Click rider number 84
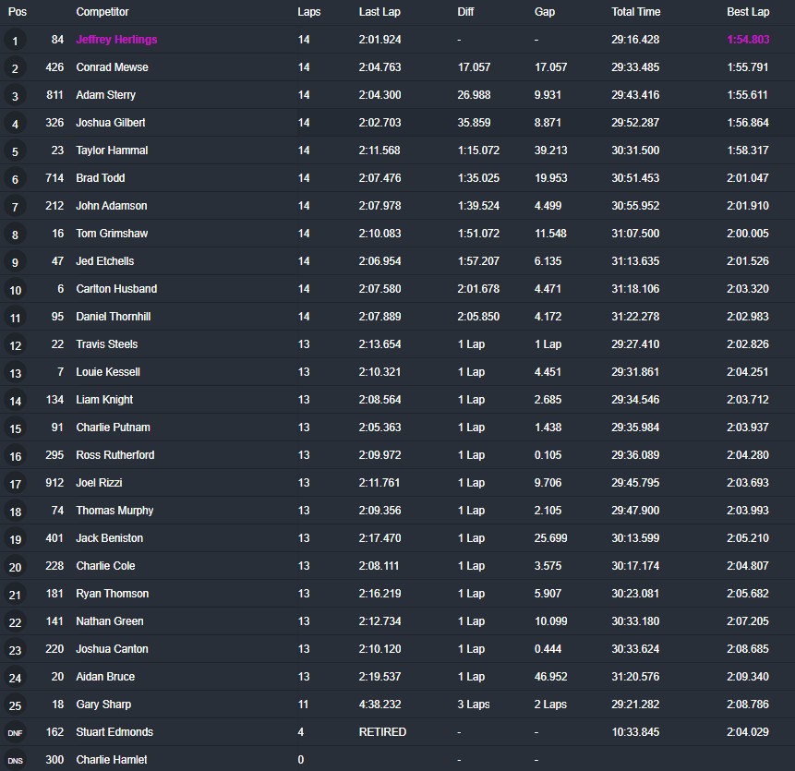Image resolution: width=795 pixels, height=771 pixels. click(58, 40)
